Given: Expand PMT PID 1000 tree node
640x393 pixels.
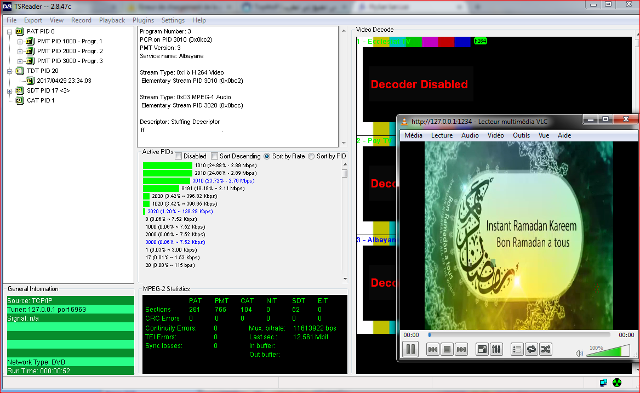Looking at the screenshot, I should [20, 42].
